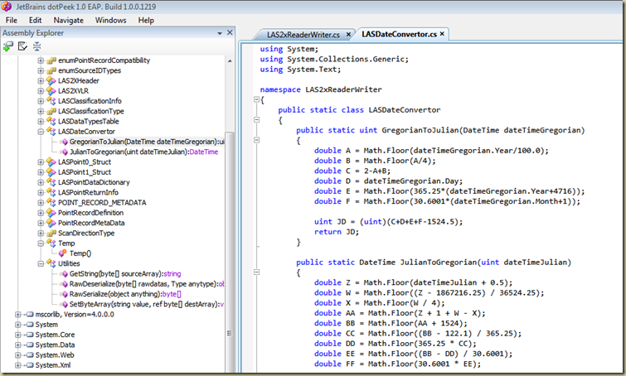626x376 pixels.
Task: Click the second Assembly Explorer toolbar icon
Action: point(22,46)
